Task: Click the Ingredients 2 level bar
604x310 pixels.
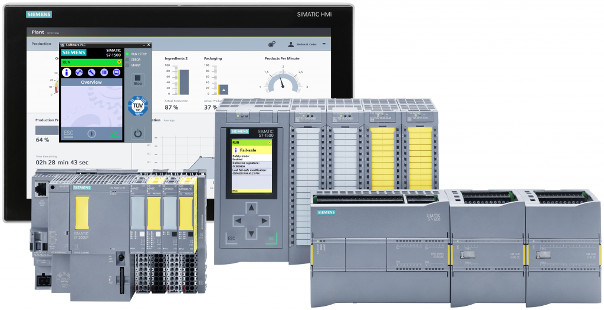Action: click(183, 82)
